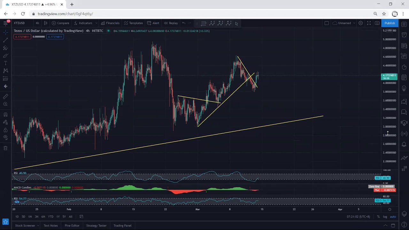409x230 pixels.
Task: Expand the Stock Screener dropdown arrow
Action: click(38, 226)
